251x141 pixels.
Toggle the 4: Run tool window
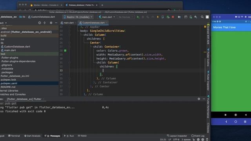pyautogui.click(x=69, y=136)
